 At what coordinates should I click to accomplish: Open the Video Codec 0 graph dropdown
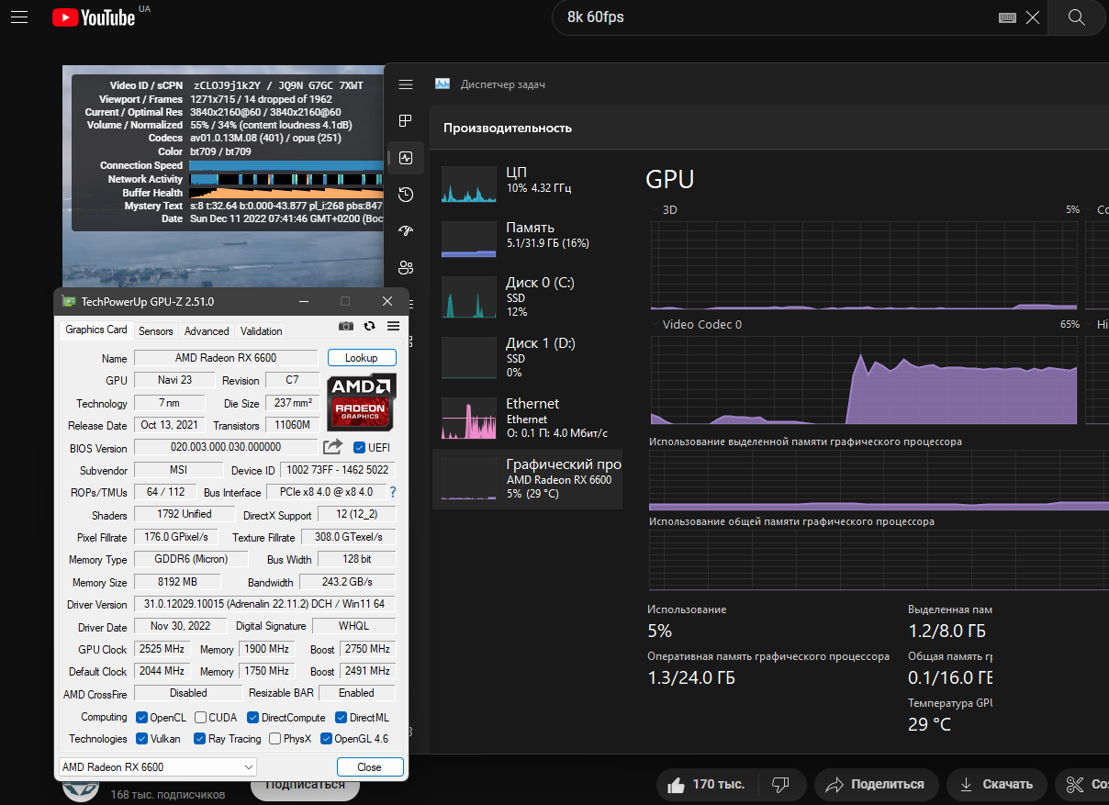(x=654, y=325)
